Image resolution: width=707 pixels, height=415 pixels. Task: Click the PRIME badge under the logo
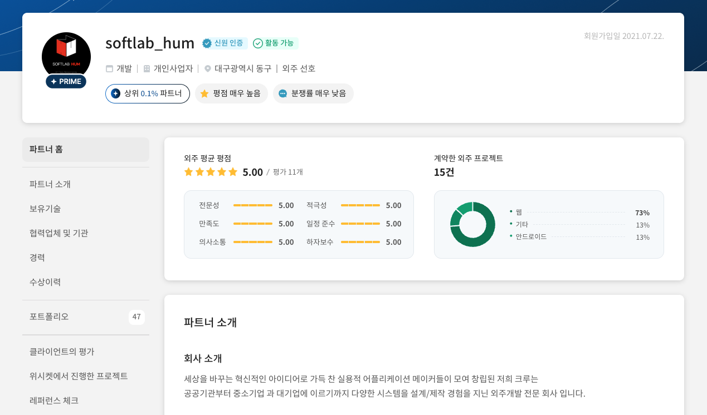pos(66,81)
